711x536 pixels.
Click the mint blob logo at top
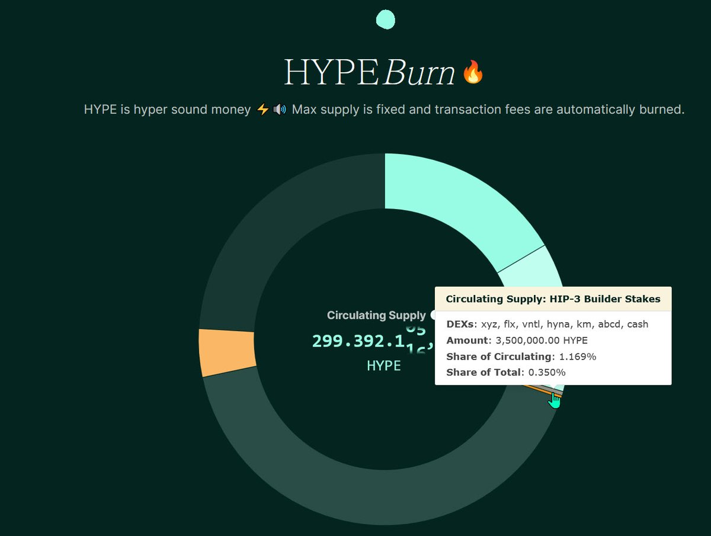pos(385,20)
